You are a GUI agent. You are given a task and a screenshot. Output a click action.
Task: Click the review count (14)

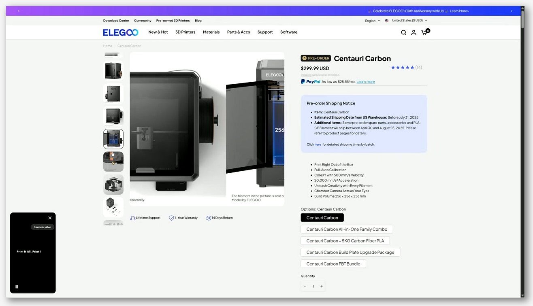pyautogui.click(x=419, y=68)
